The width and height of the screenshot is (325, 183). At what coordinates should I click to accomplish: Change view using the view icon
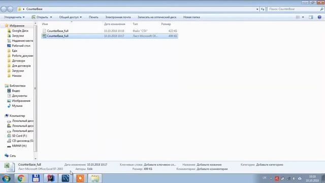point(298,17)
